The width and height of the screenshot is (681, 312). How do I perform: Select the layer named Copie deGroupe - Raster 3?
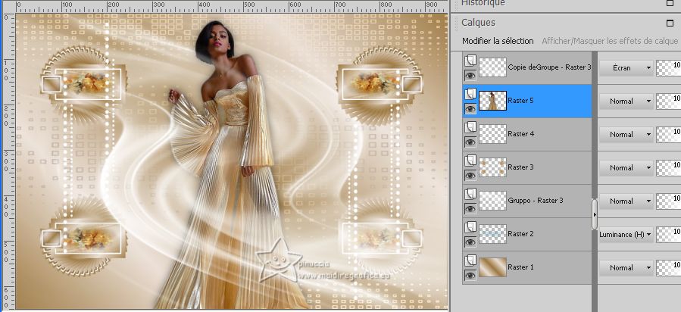[x=549, y=67]
